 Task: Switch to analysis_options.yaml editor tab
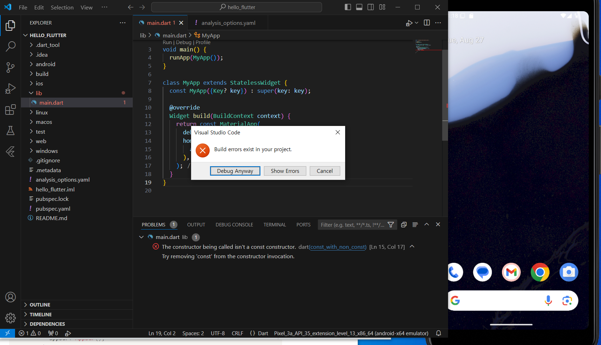click(x=228, y=23)
